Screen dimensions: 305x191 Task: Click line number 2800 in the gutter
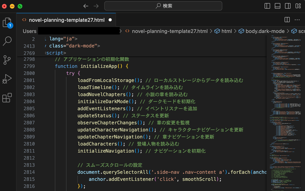(29, 73)
